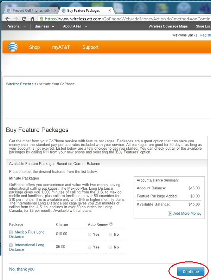Viewport: 211px width, 280px height.
Task: Reload the page with the refresh icon
Action: click(x=24, y=19)
